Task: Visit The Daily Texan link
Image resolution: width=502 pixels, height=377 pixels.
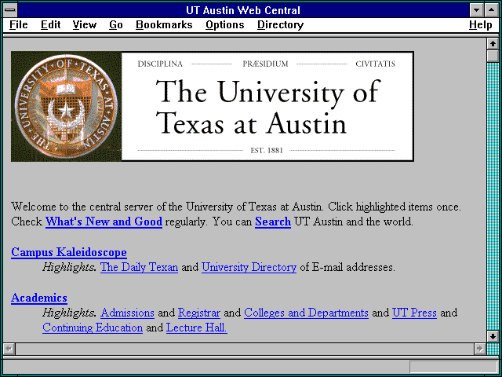Action: [139, 267]
